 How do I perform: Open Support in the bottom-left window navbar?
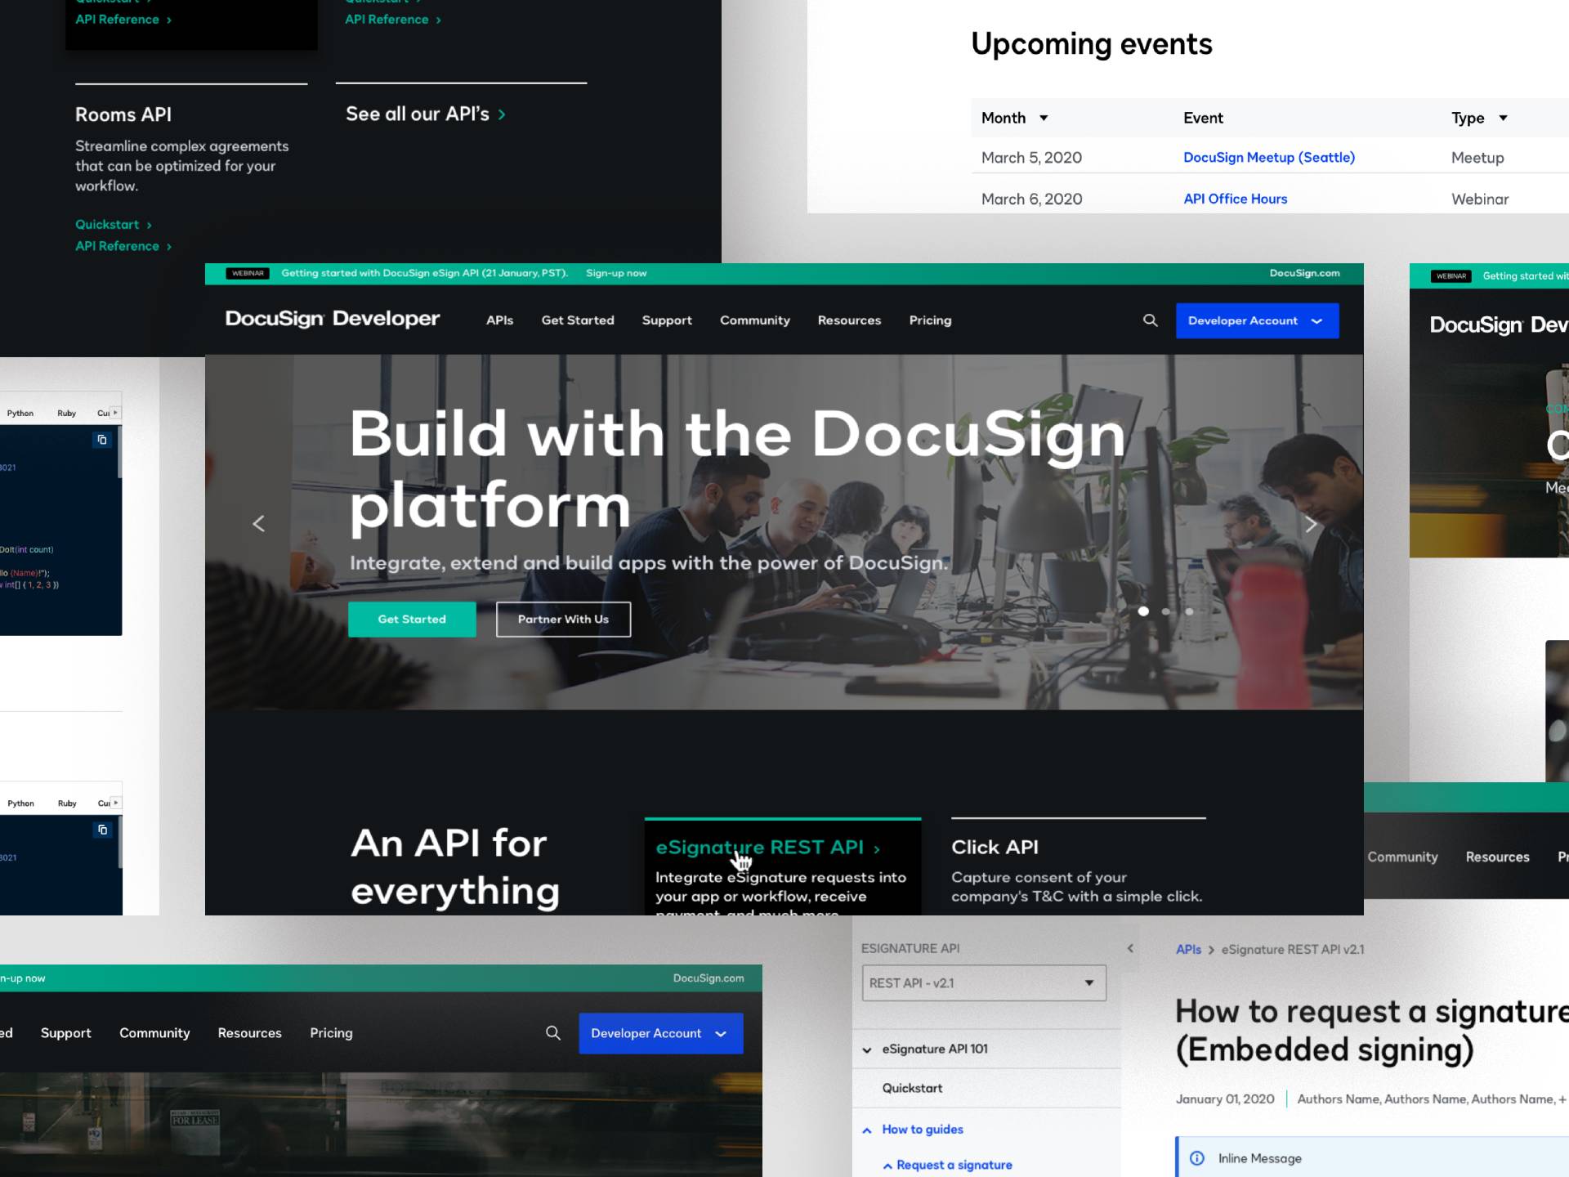(x=66, y=1033)
